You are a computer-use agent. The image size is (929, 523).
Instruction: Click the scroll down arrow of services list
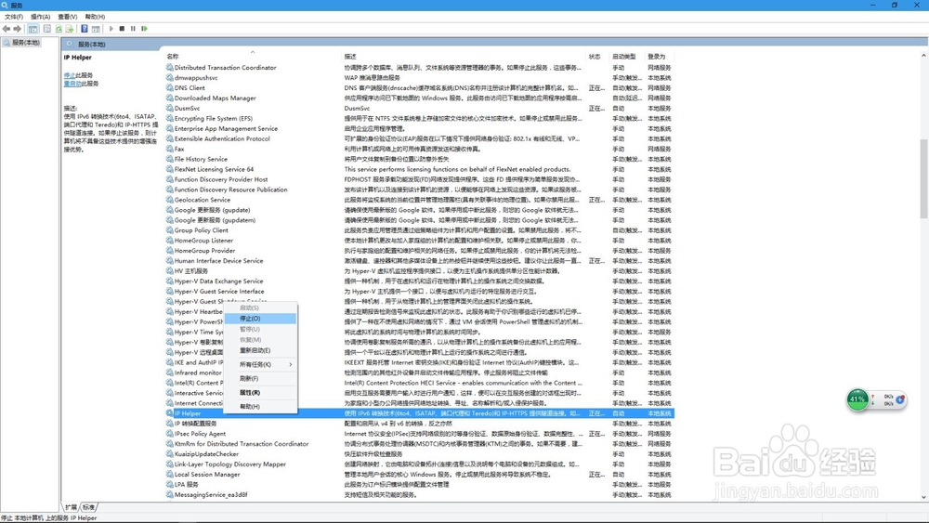click(x=923, y=497)
